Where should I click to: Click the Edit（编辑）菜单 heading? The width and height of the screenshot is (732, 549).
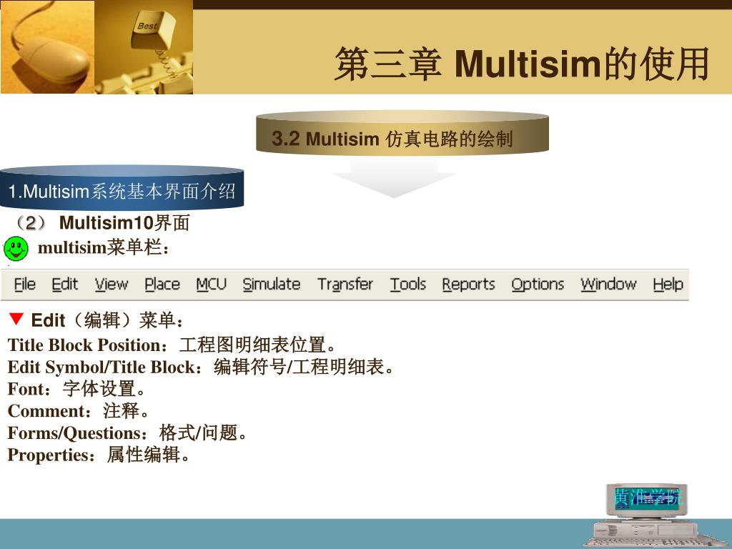107,320
